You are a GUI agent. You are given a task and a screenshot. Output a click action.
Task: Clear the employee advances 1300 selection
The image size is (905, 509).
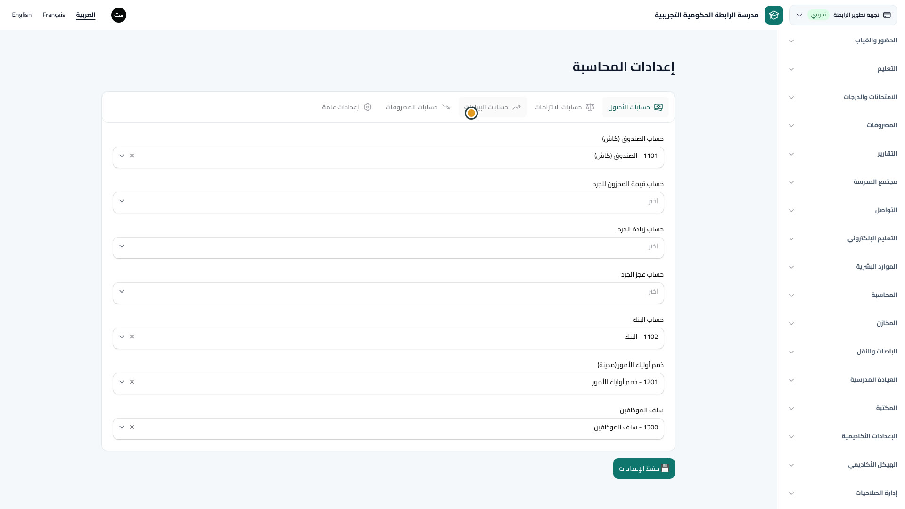click(132, 427)
